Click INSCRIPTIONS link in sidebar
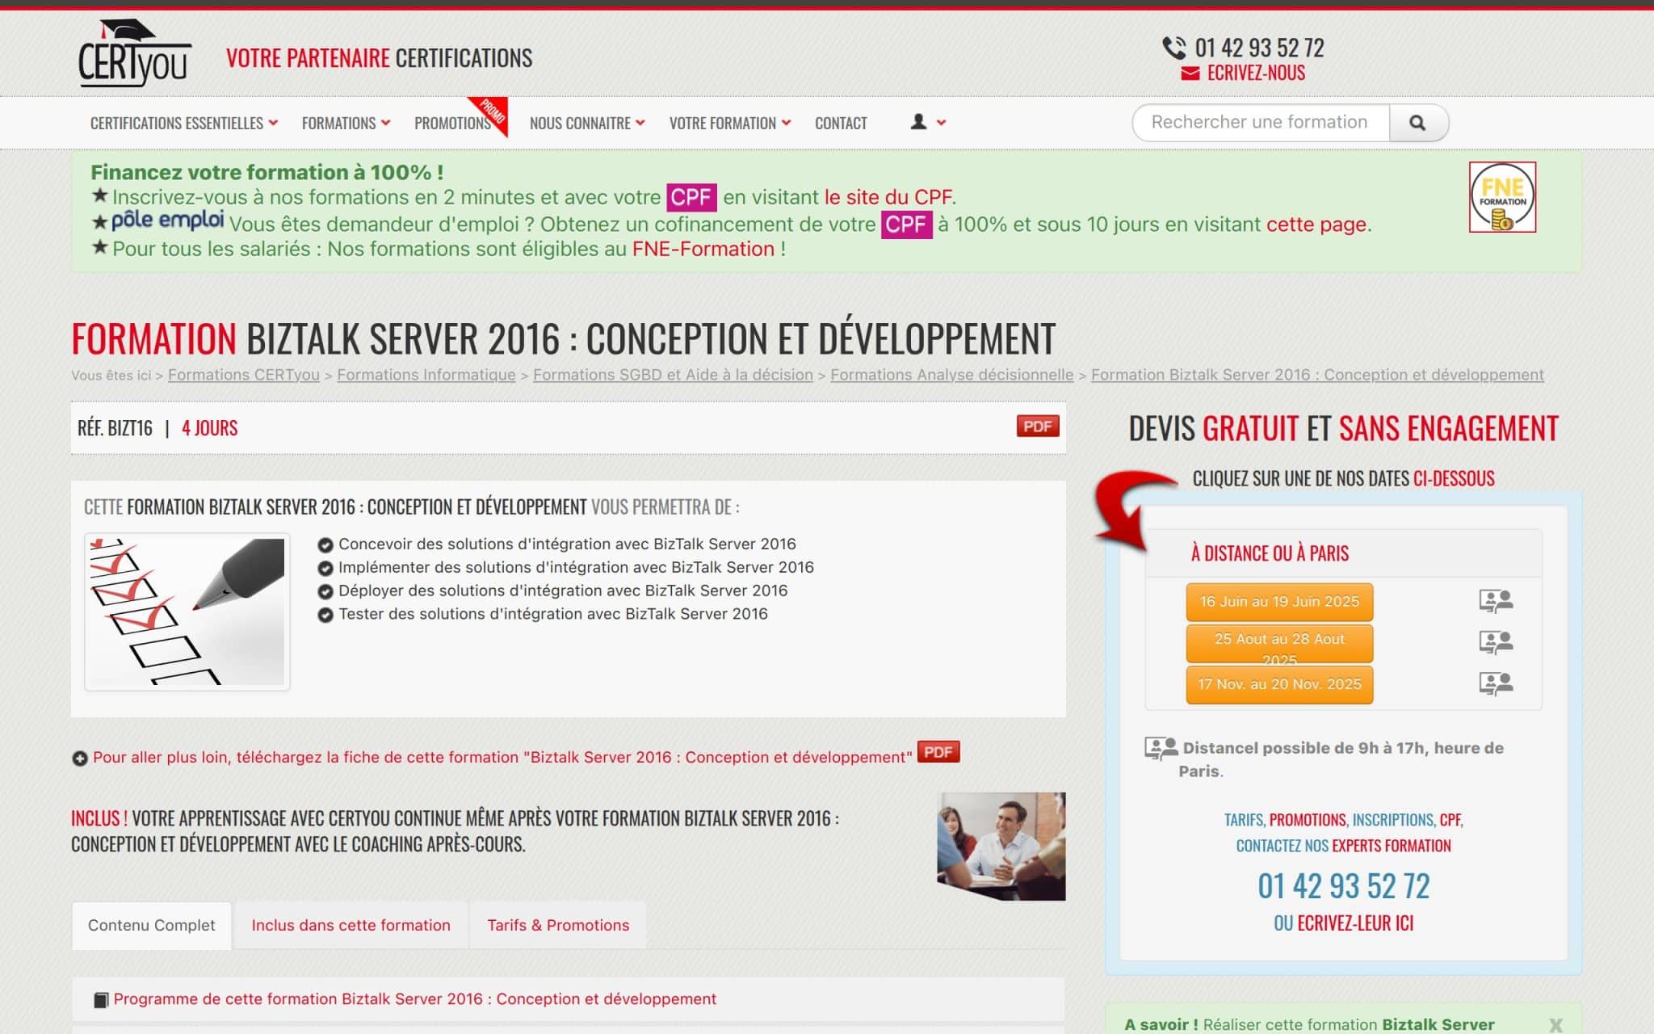The image size is (1654, 1034). tap(1393, 820)
